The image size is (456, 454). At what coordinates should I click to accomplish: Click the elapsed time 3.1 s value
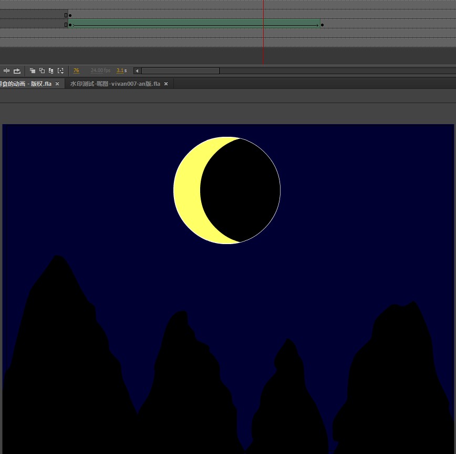[x=121, y=70]
